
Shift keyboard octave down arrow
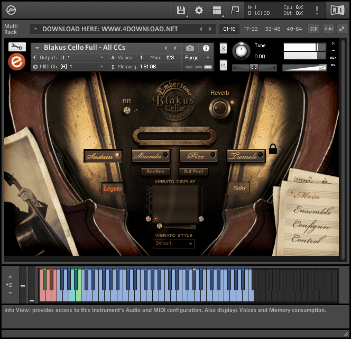(10, 293)
